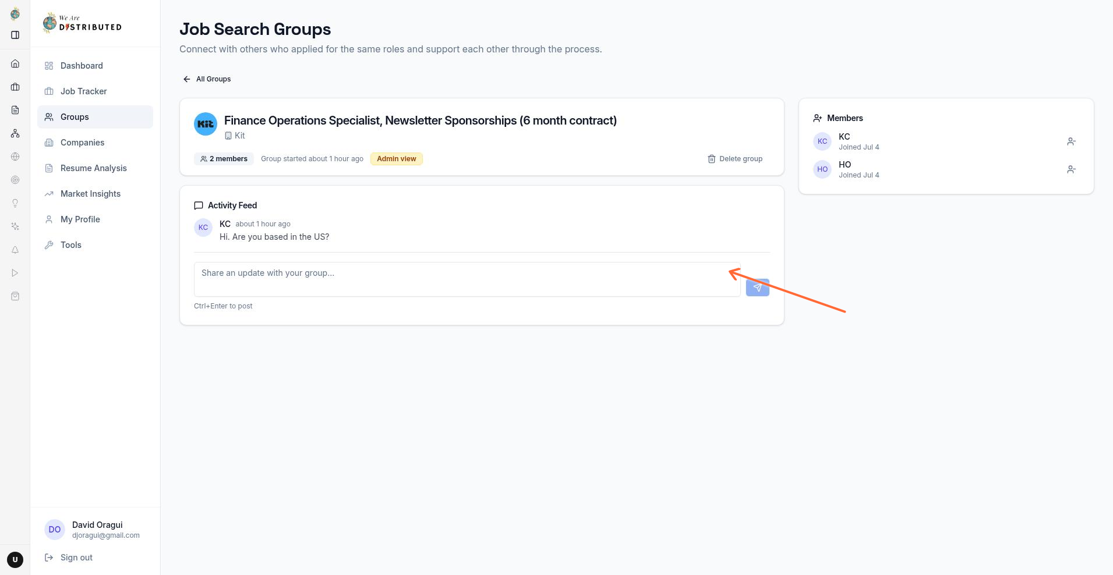
Task: Click the We Are Distributed logo
Action: click(82, 23)
